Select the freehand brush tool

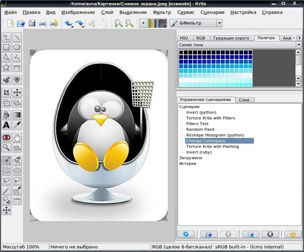pos(6,37)
